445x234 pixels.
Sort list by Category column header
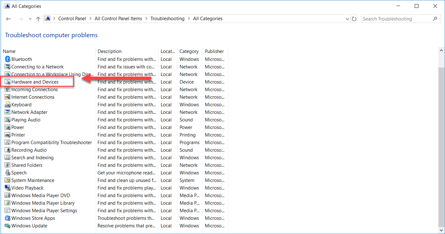[x=189, y=51]
